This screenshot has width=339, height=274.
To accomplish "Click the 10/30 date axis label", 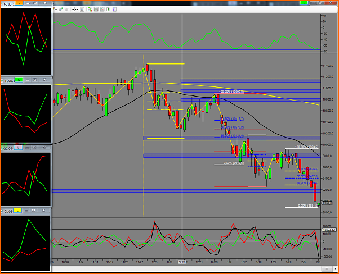I will pyautogui.click(x=65, y=262).
